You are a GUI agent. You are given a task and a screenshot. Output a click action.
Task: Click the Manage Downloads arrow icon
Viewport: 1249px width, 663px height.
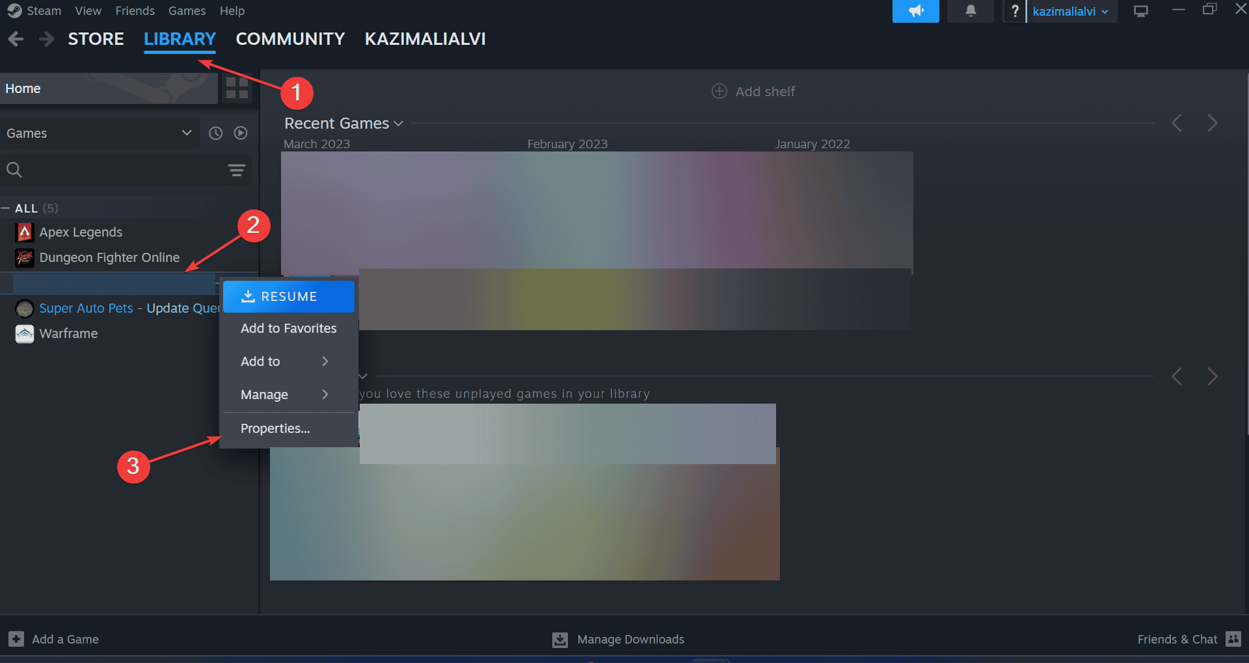coord(559,640)
